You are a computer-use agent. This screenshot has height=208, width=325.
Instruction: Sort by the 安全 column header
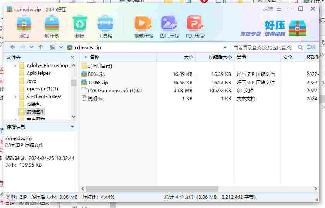(292, 57)
